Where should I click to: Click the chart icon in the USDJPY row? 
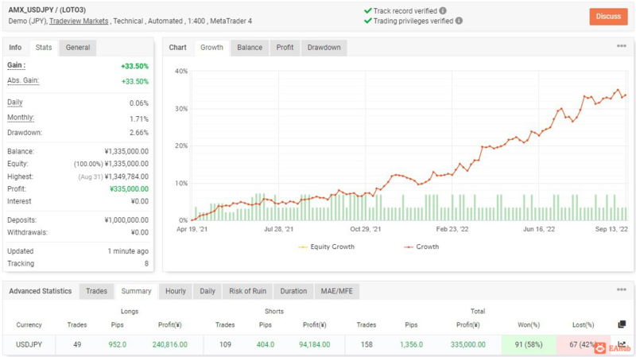point(622,344)
